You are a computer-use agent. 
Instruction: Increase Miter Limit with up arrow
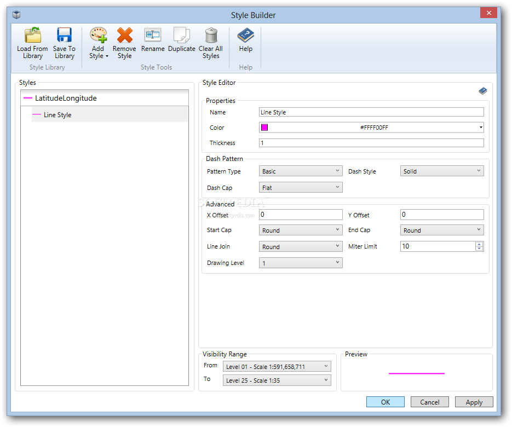pos(479,244)
